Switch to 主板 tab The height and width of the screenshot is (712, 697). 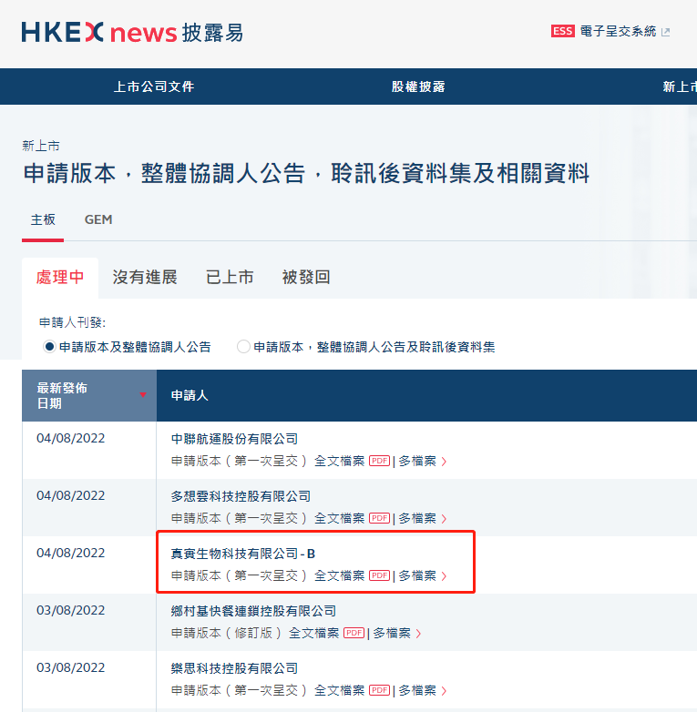[43, 219]
